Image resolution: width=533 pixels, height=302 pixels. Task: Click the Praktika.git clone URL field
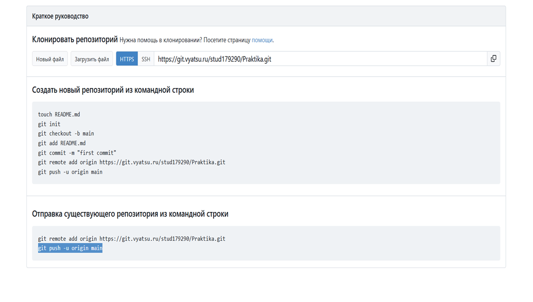[x=319, y=59]
